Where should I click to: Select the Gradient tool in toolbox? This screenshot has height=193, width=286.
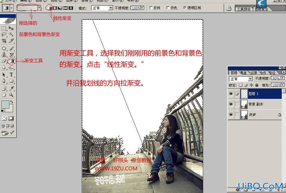coord(11,61)
